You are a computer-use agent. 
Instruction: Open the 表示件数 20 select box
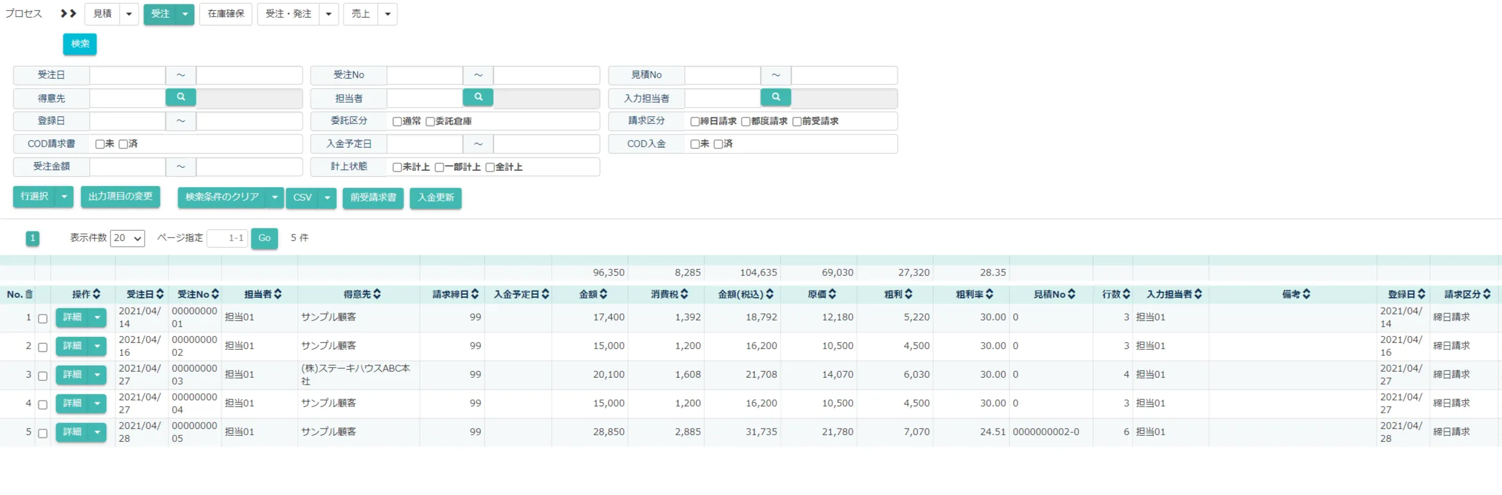(128, 238)
